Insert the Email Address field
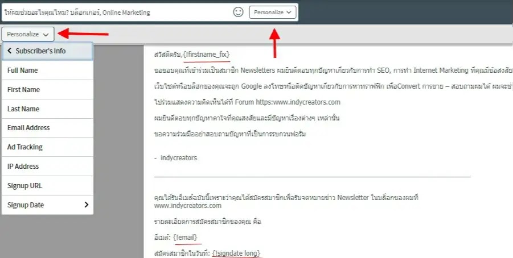Image resolution: width=513 pixels, height=258 pixels. pyautogui.click(x=47, y=128)
